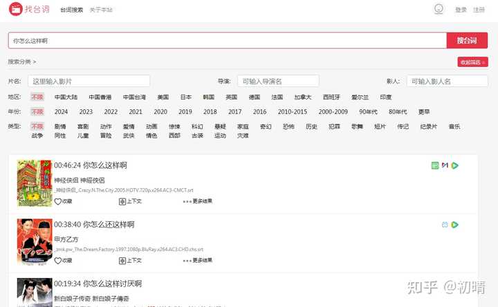The height and width of the screenshot is (307, 498).
Task: Click the 登录 login link
Action: 461,10
